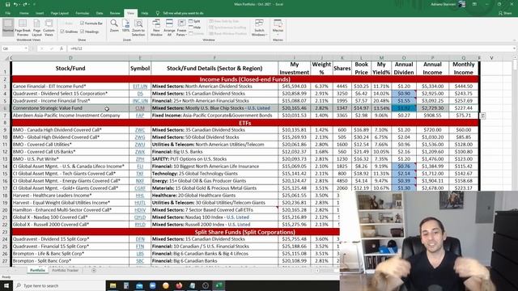Open Freeze Panes dropdown
This screenshot has height=291, width=518.
181,27
